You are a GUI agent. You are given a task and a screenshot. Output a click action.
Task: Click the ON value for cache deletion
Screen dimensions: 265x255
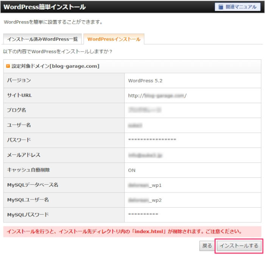[x=132, y=170]
